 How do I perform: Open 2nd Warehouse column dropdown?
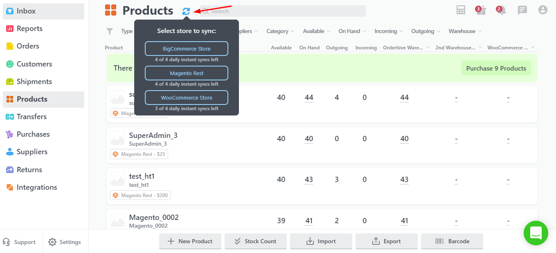[x=480, y=48]
